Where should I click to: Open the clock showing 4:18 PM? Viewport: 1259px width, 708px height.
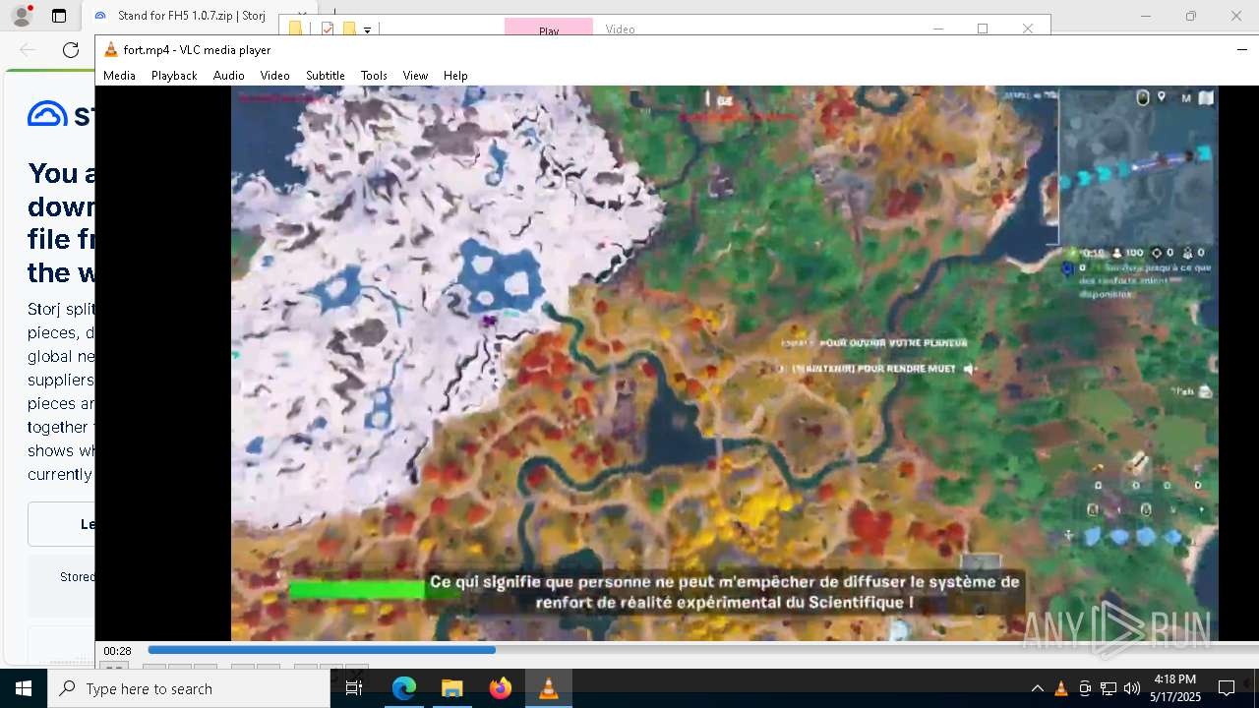[x=1175, y=688]
